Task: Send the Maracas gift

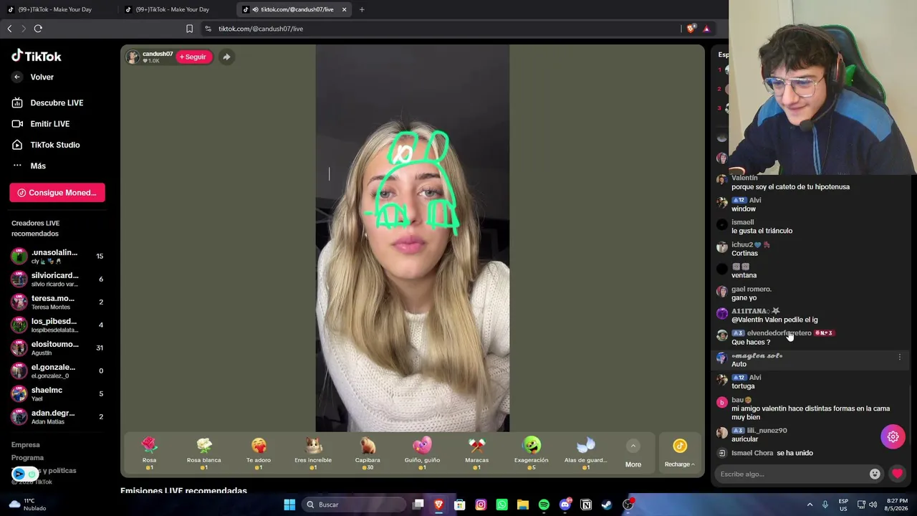Action: click(x=476, y=454)
